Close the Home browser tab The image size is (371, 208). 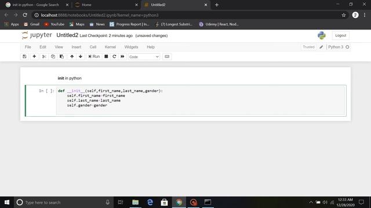click(137, 5)
